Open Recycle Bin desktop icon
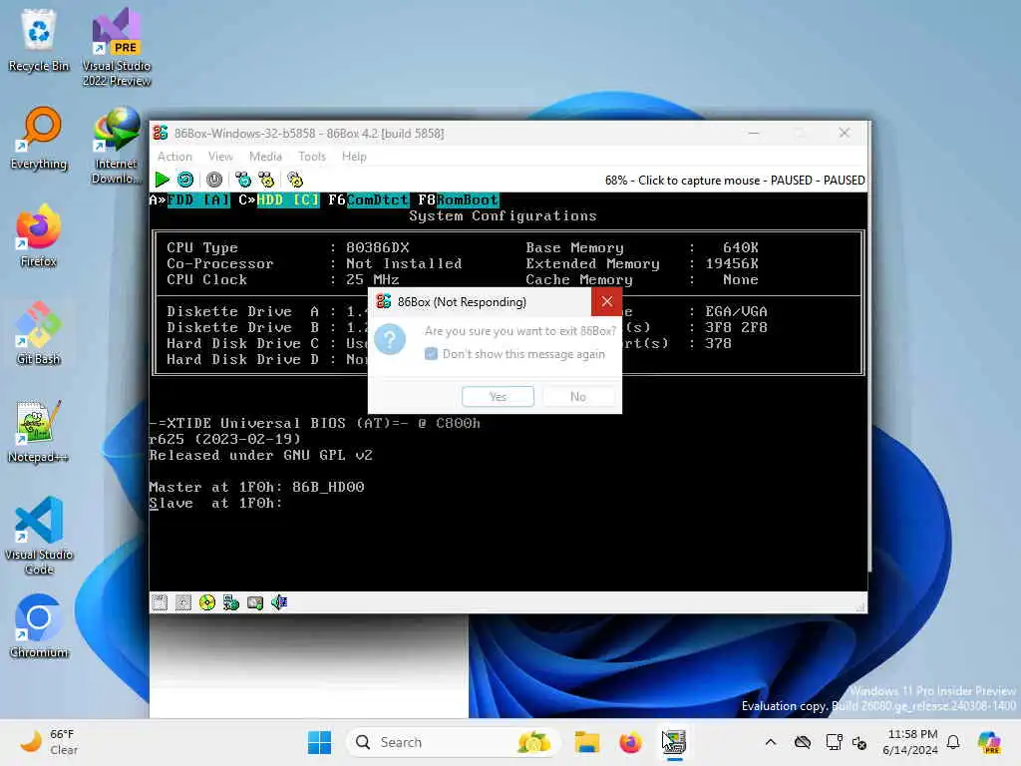Screen dimensions: 1021x766 [x=39, y=41]
